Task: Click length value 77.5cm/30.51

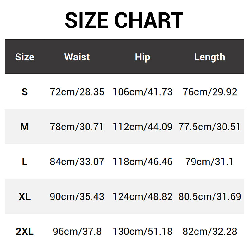Action: [209, 127]
